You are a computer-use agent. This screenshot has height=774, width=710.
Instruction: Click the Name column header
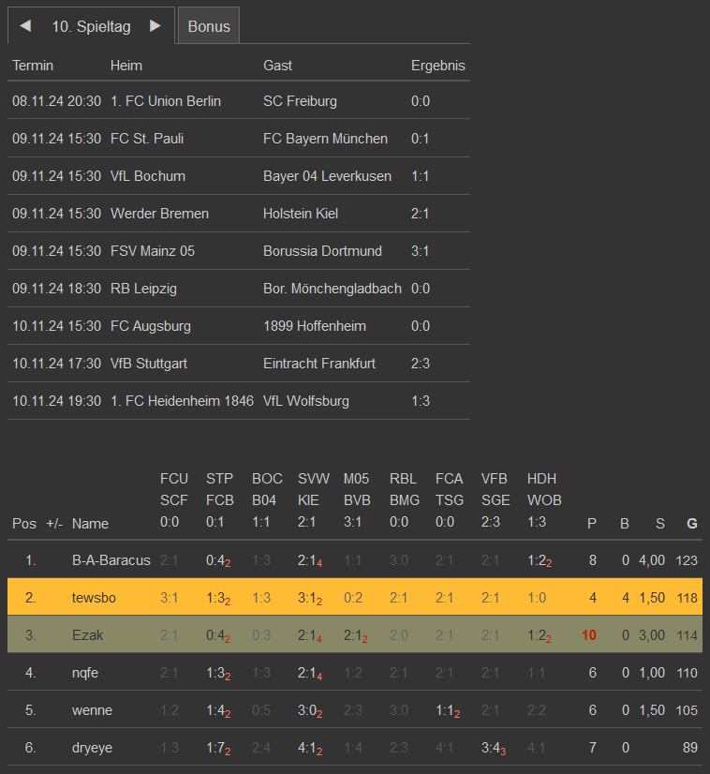(90, 524)
